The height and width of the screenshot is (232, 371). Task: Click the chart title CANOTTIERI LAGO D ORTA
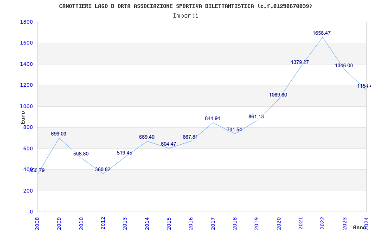(185, 6)
